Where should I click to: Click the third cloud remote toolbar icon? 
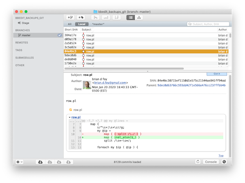pos(59,162)
